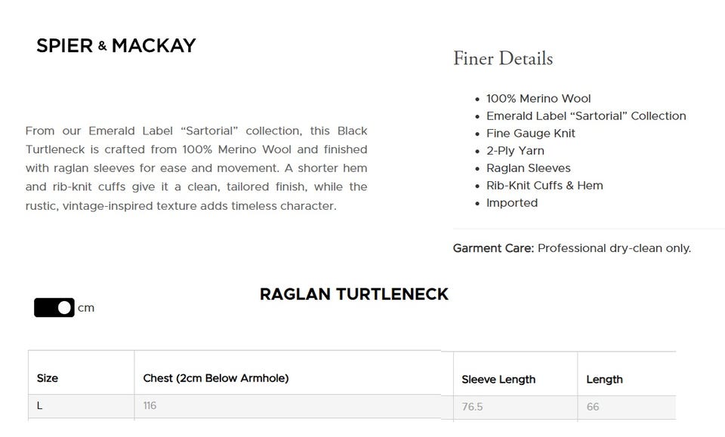Click the Chest (2cm Below Armhole) header
The image size is (725, 437).
click(x=216, y=378)
